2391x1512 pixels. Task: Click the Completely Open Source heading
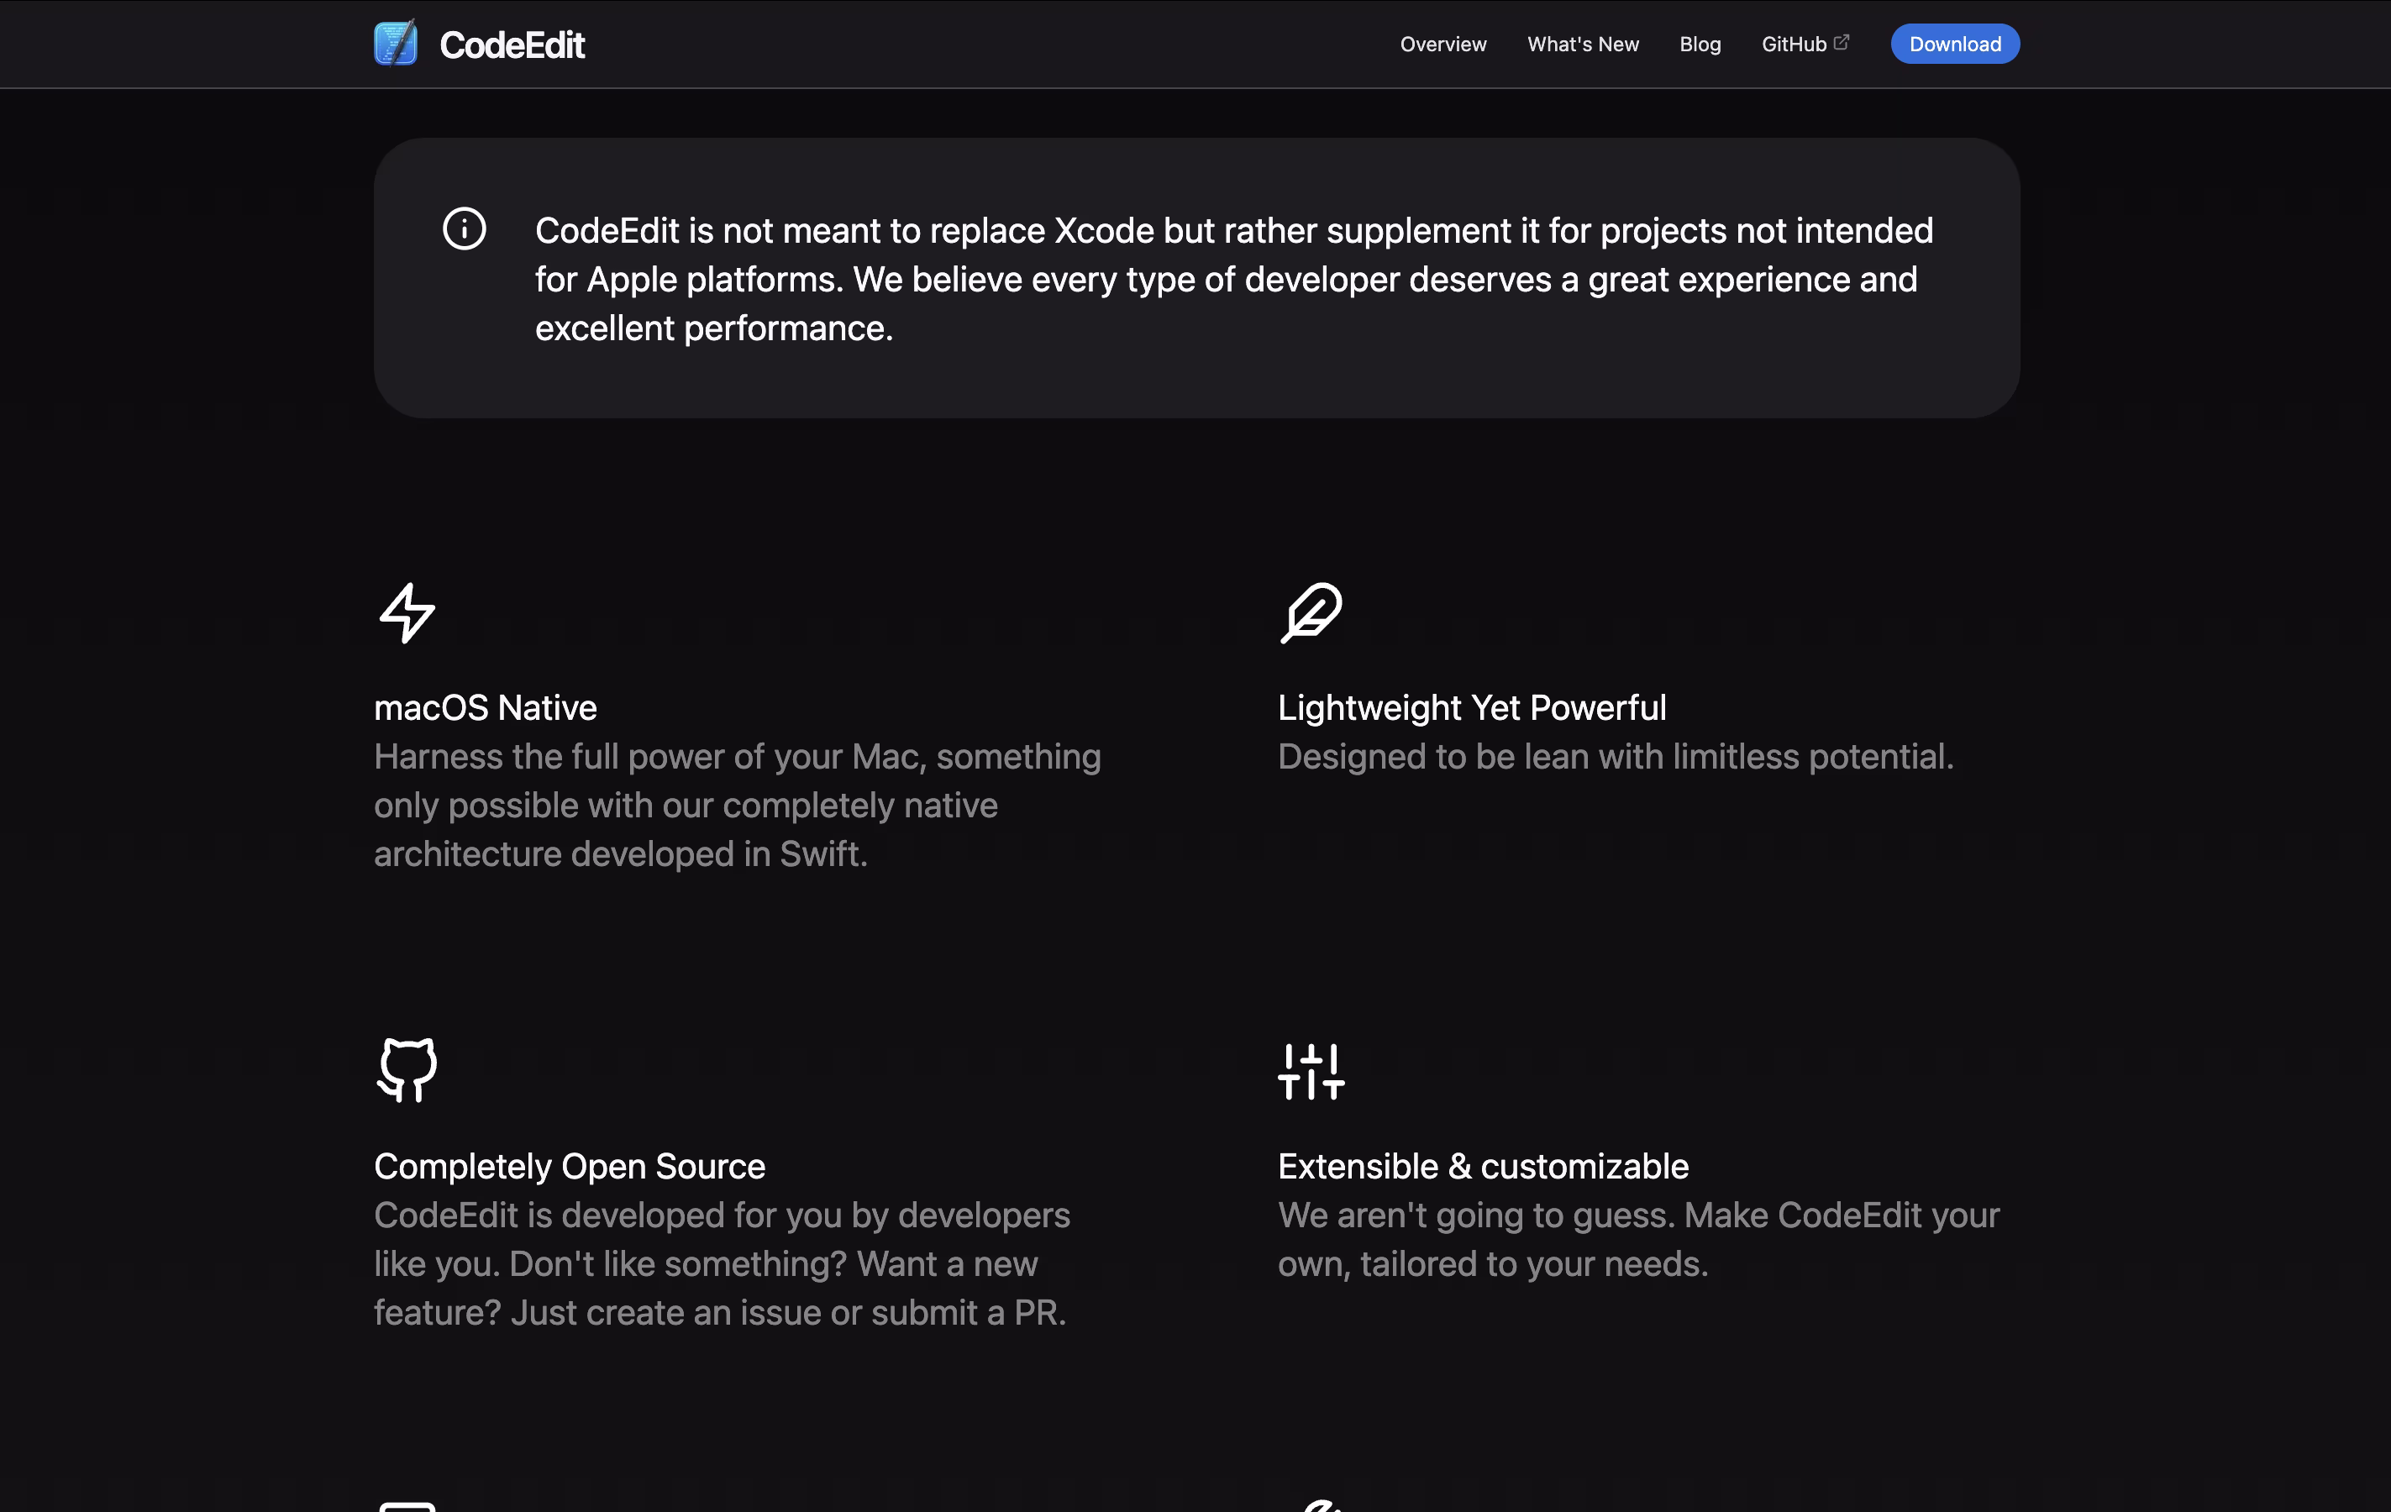(x=569, y=1167)
